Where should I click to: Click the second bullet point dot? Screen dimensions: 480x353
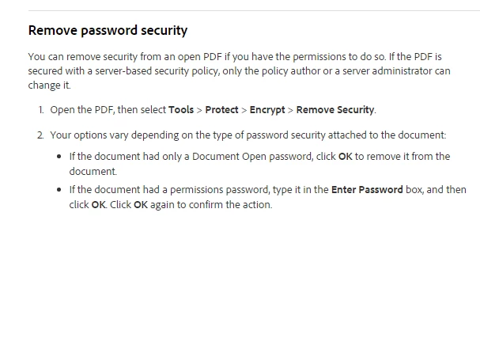pyautogui.click(x=59, y=190)
